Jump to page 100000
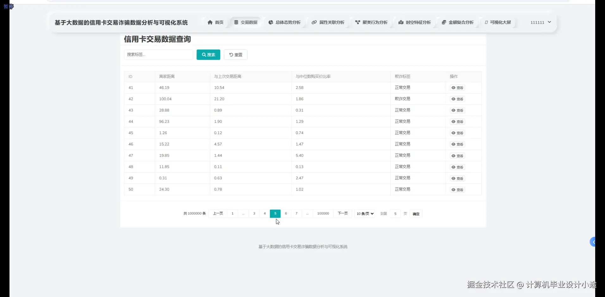This screenshot has width=605, height=297. (x=323, y=213)
